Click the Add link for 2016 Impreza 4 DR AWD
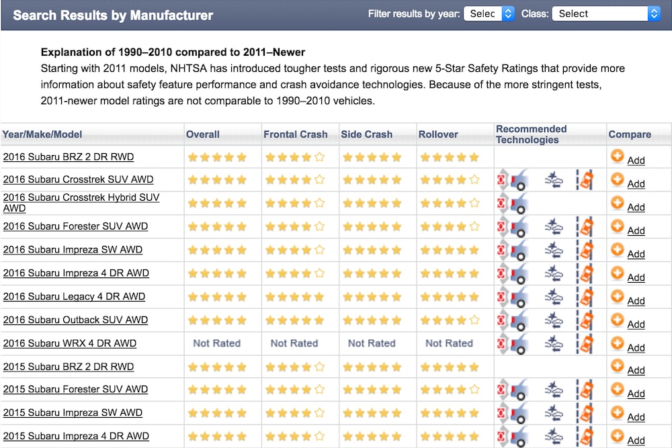Screen dimensions: 672x448 [x=636, y=277]
